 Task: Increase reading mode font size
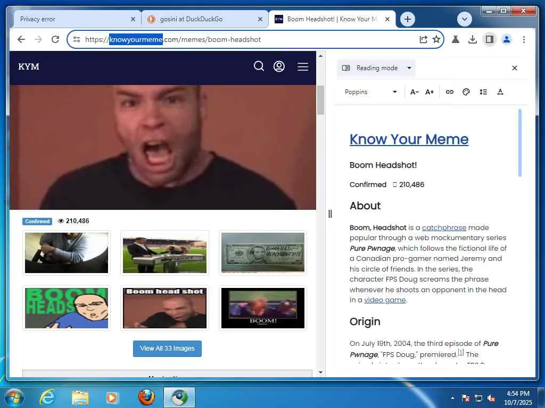click(x=430, y=92)
